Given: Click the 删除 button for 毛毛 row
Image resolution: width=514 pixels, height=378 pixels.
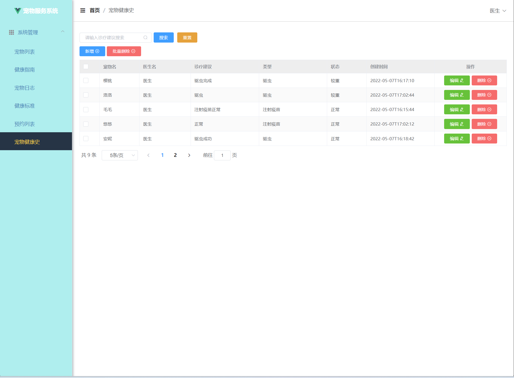Looking at the screenshot, I should [484, 109].
